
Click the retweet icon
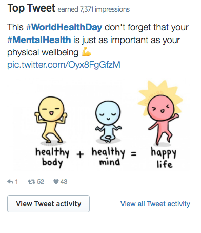point(31,182)
